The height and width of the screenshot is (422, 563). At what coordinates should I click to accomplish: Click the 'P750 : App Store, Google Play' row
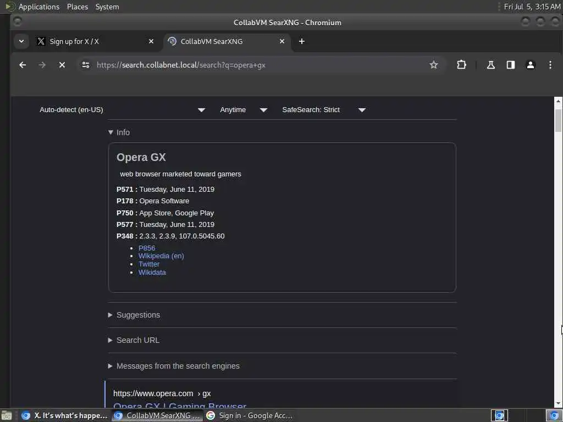coord(165,213)
